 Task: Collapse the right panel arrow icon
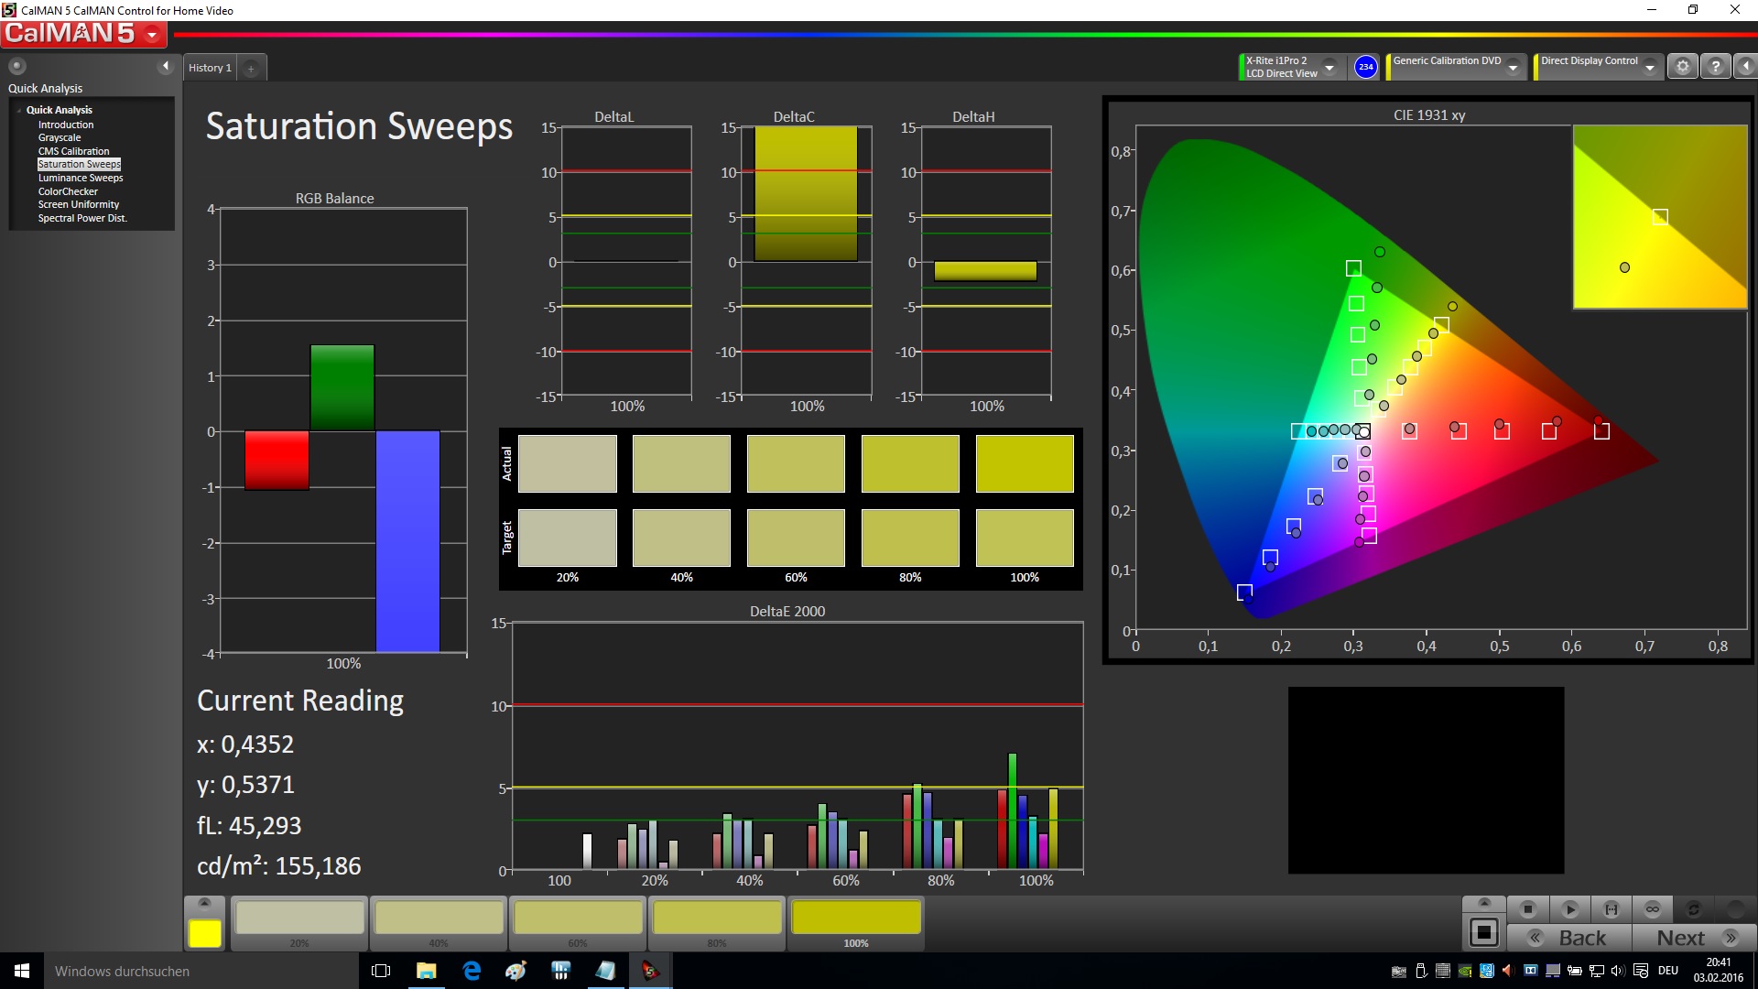1746,67
